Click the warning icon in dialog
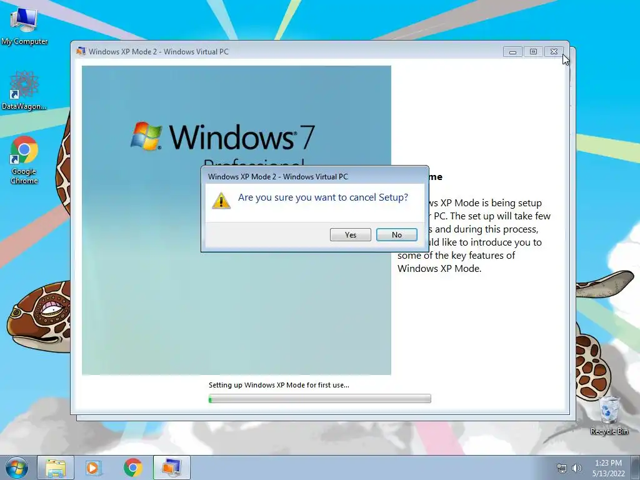Screen dimensions: 640x480 coord(221,201)
